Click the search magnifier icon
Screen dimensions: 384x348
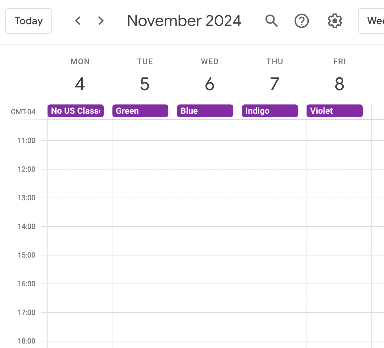tap(272, 21)
